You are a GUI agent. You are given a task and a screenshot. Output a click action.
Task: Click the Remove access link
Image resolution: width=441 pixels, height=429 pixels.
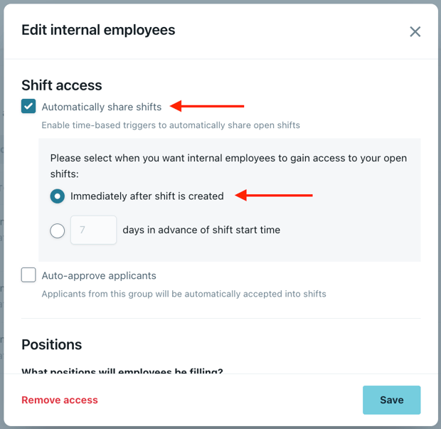(x=60, y=400)
